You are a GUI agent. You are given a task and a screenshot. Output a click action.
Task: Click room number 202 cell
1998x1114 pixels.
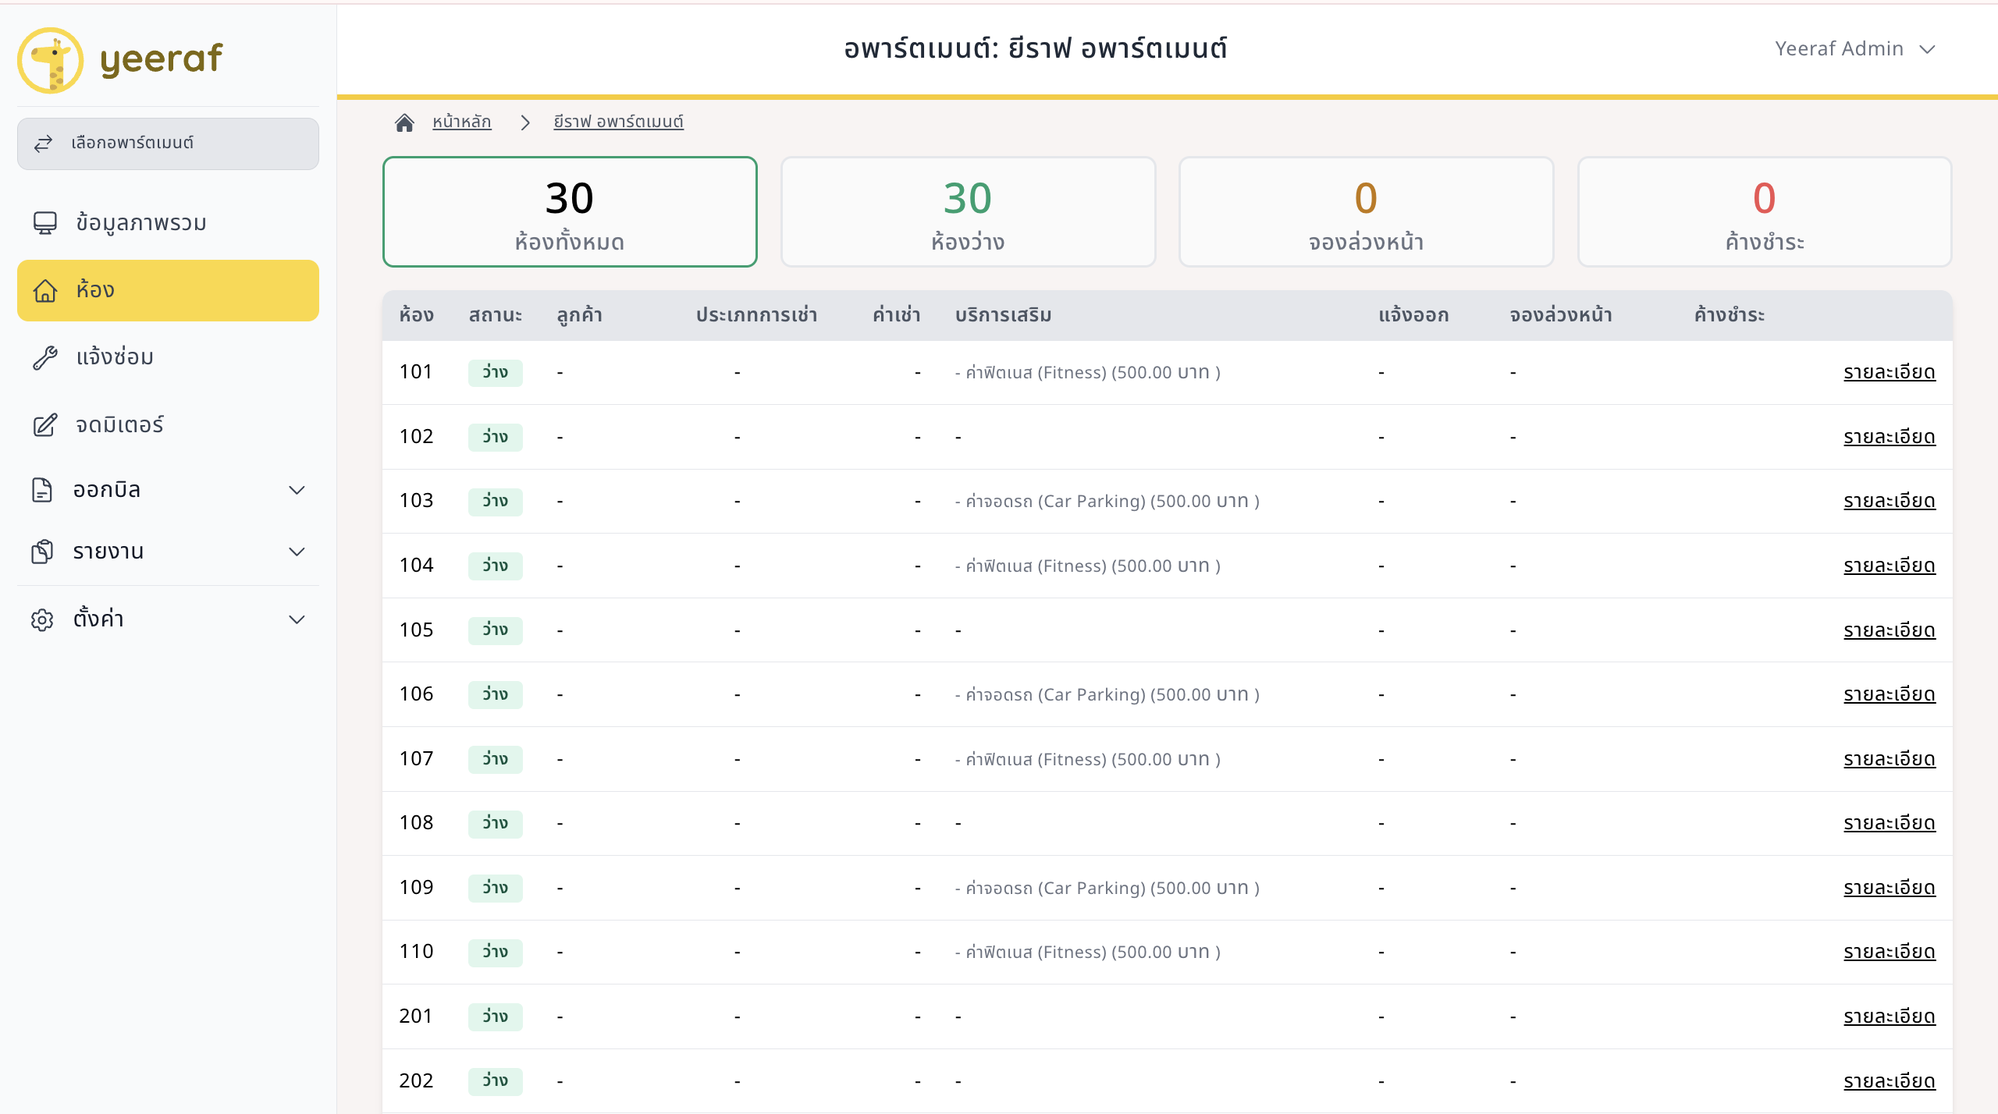[x=416, y=1081]
